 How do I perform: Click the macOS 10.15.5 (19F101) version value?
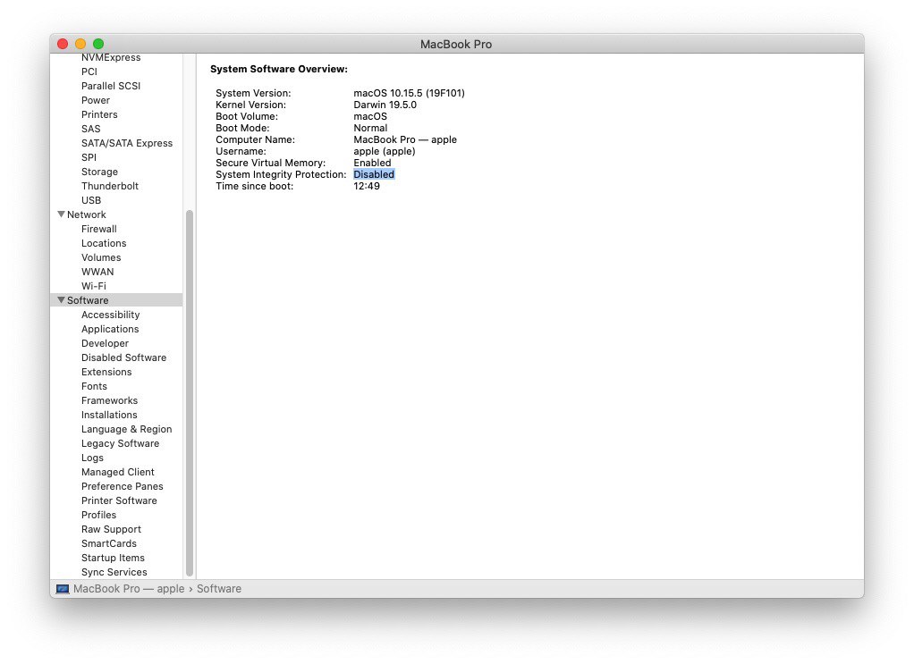pos(410,93)
